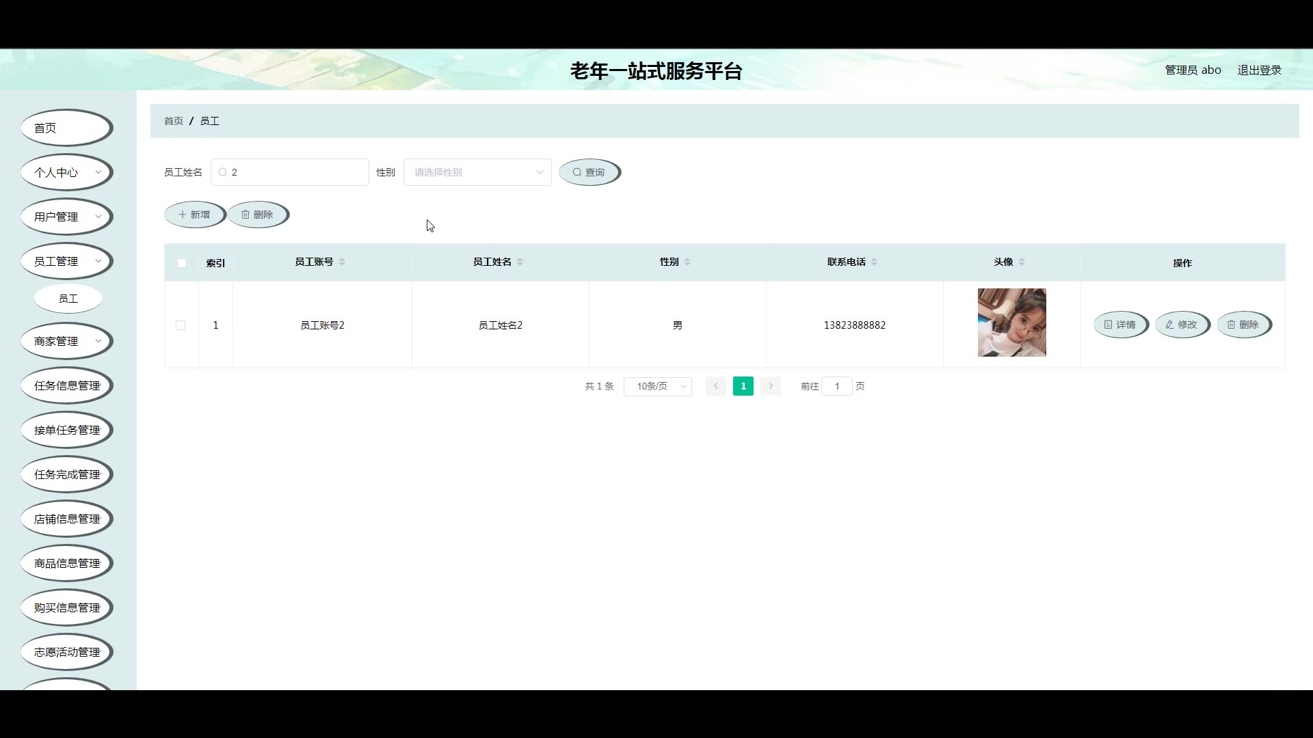Sort by 联系电话 column arrows
The image size is (1313, 738).
874,262
